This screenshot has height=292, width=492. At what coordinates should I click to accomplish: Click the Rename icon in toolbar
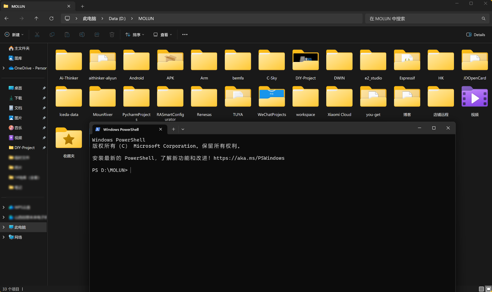(82, 35)
